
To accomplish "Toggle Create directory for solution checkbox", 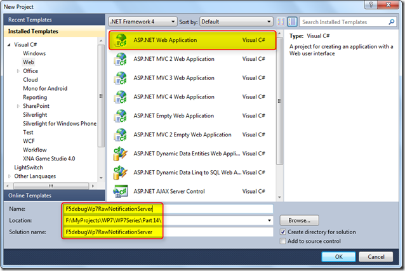I will point(283,232).
